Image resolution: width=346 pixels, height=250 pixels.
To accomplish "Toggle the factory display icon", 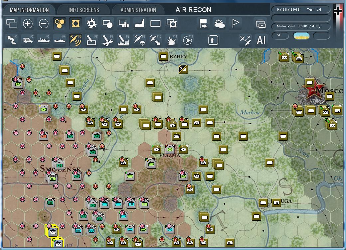I will tap(139, 23).
